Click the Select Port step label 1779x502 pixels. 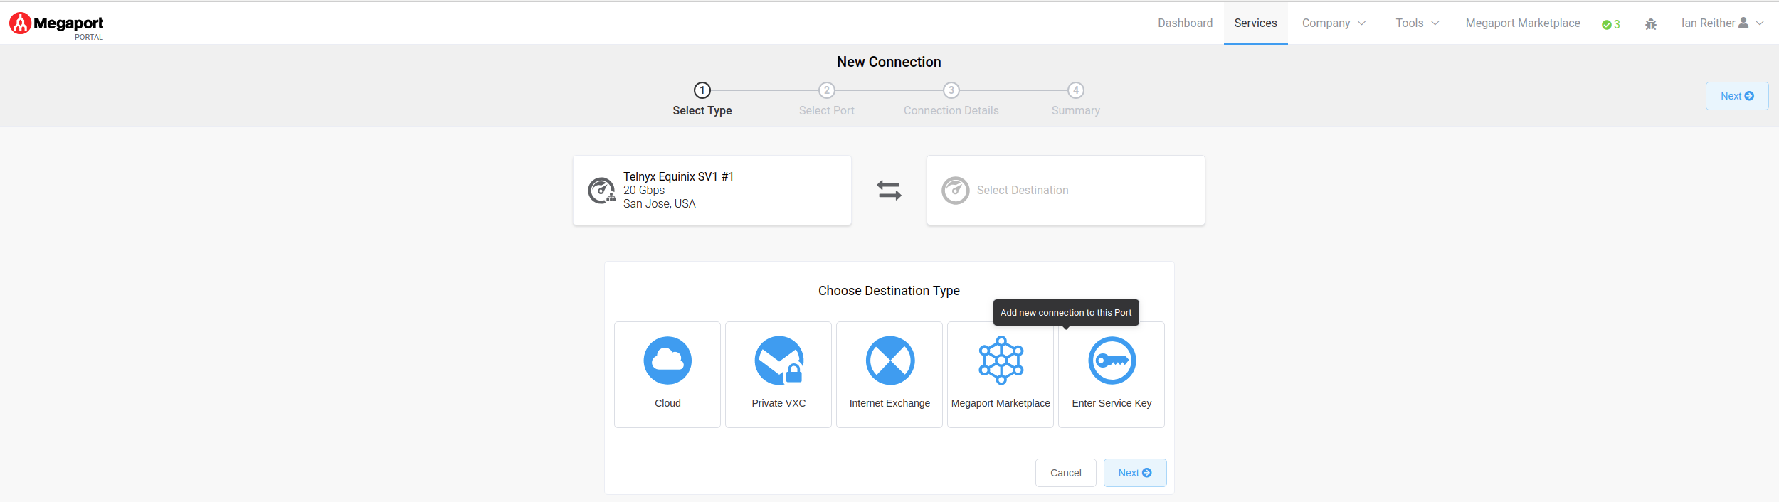tap(827, 111)
